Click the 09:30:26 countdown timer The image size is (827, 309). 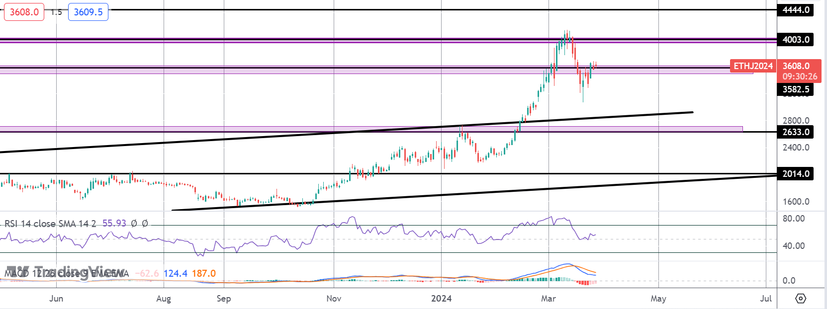coord(800,77)
